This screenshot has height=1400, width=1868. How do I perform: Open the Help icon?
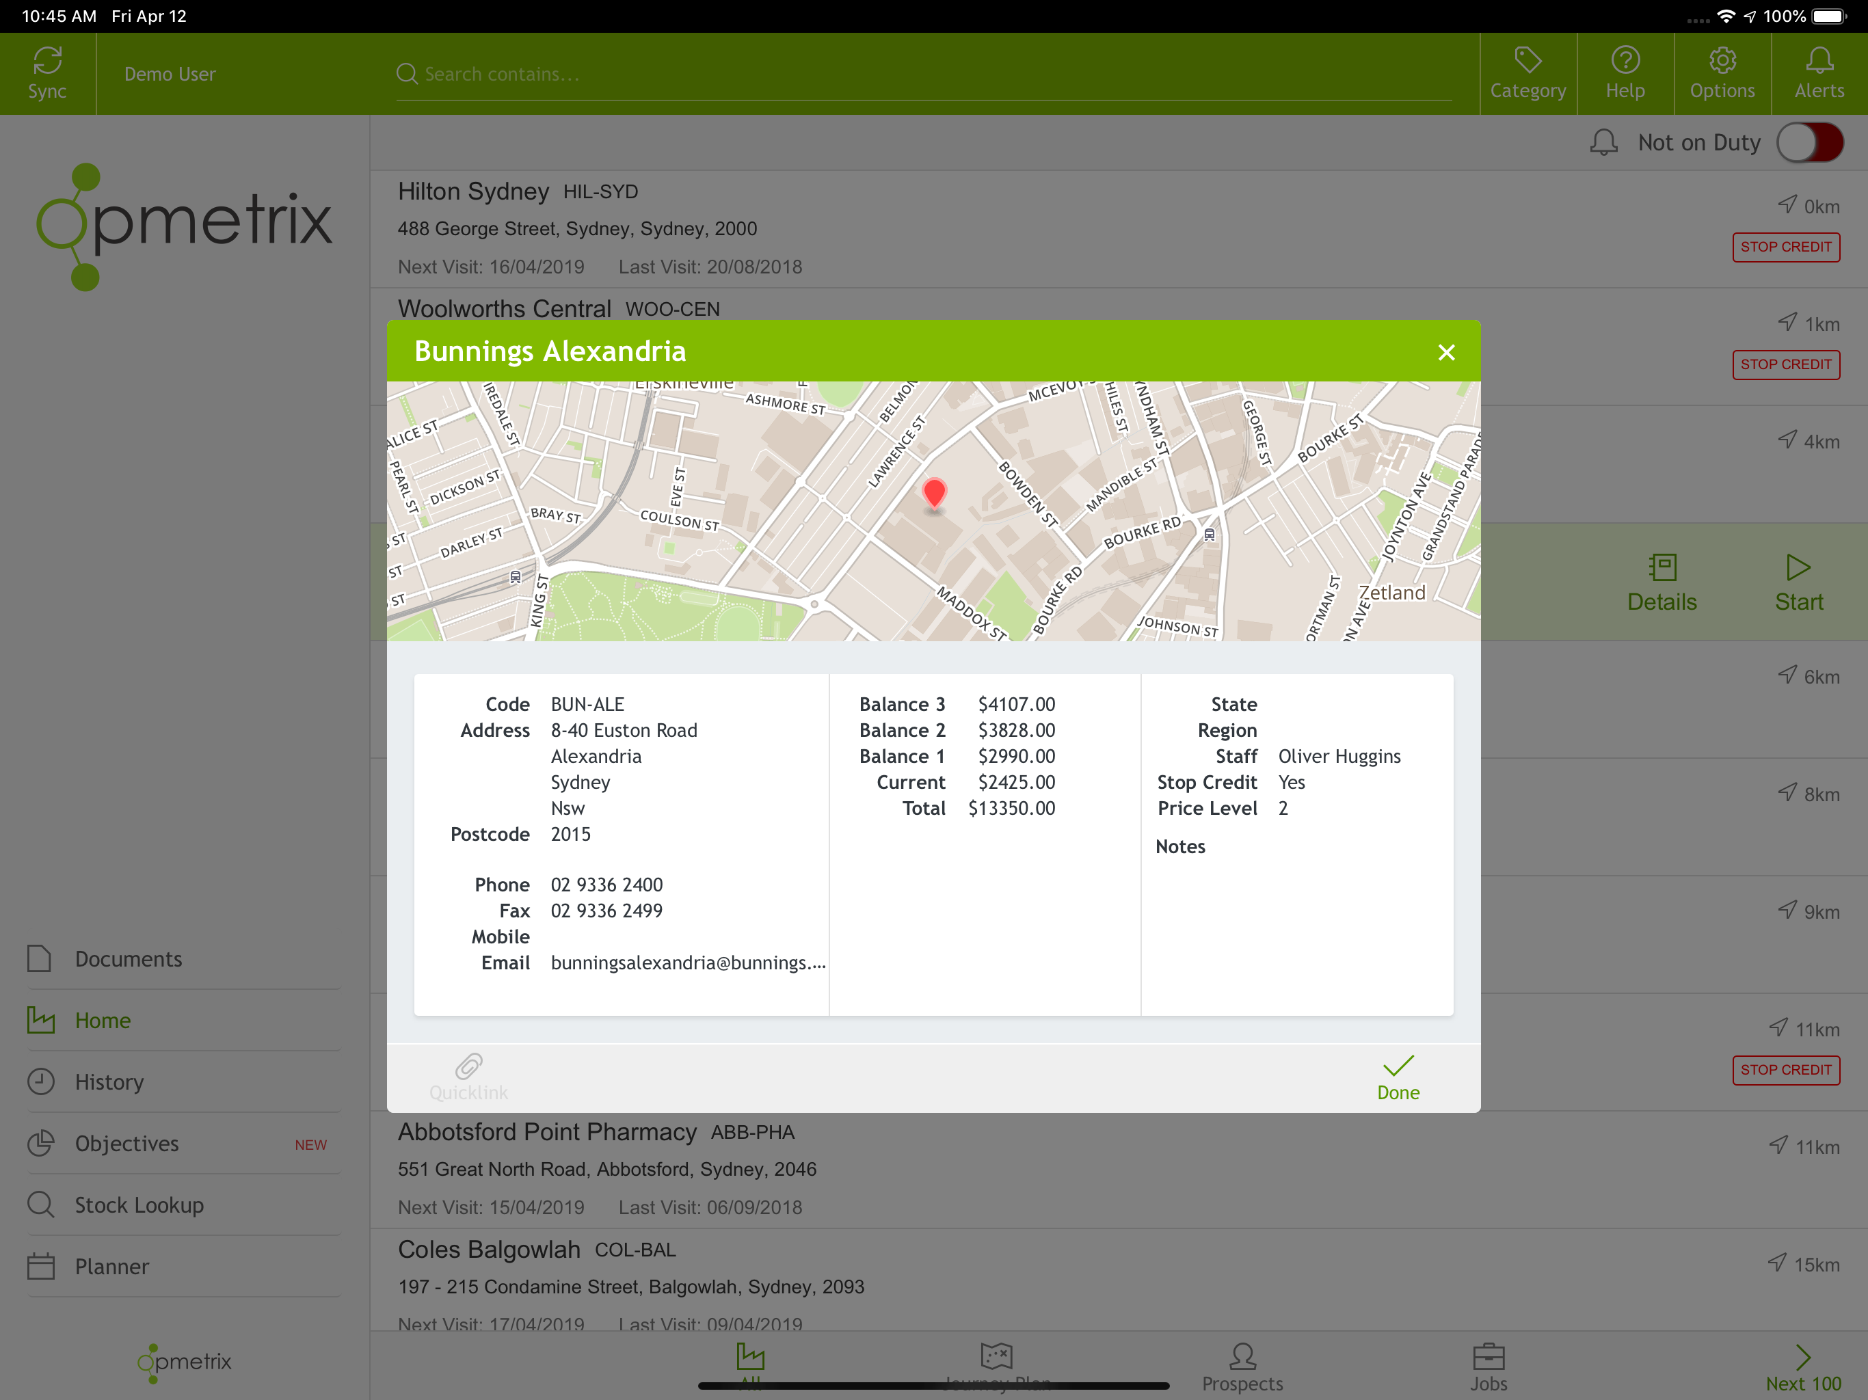[x=1625, y=61]
